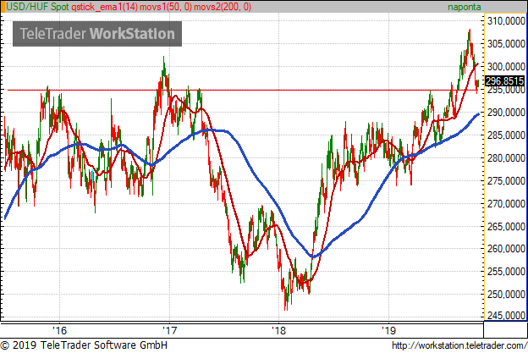Click the 265,0000 price axis label
The height and width of the screenshot is (353, 528).
coord(506,226)
